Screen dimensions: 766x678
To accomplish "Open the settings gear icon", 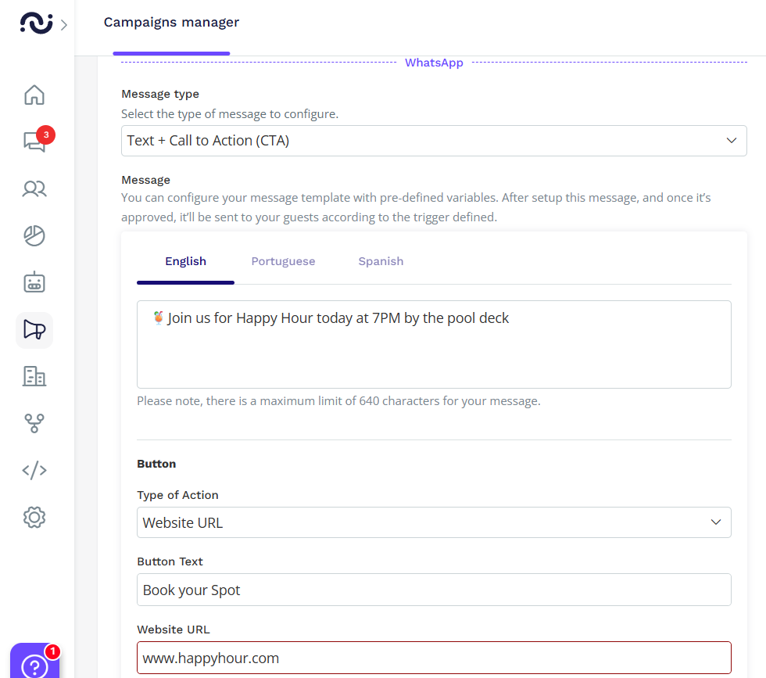I will pyautogui.click(x=34, y=517).
